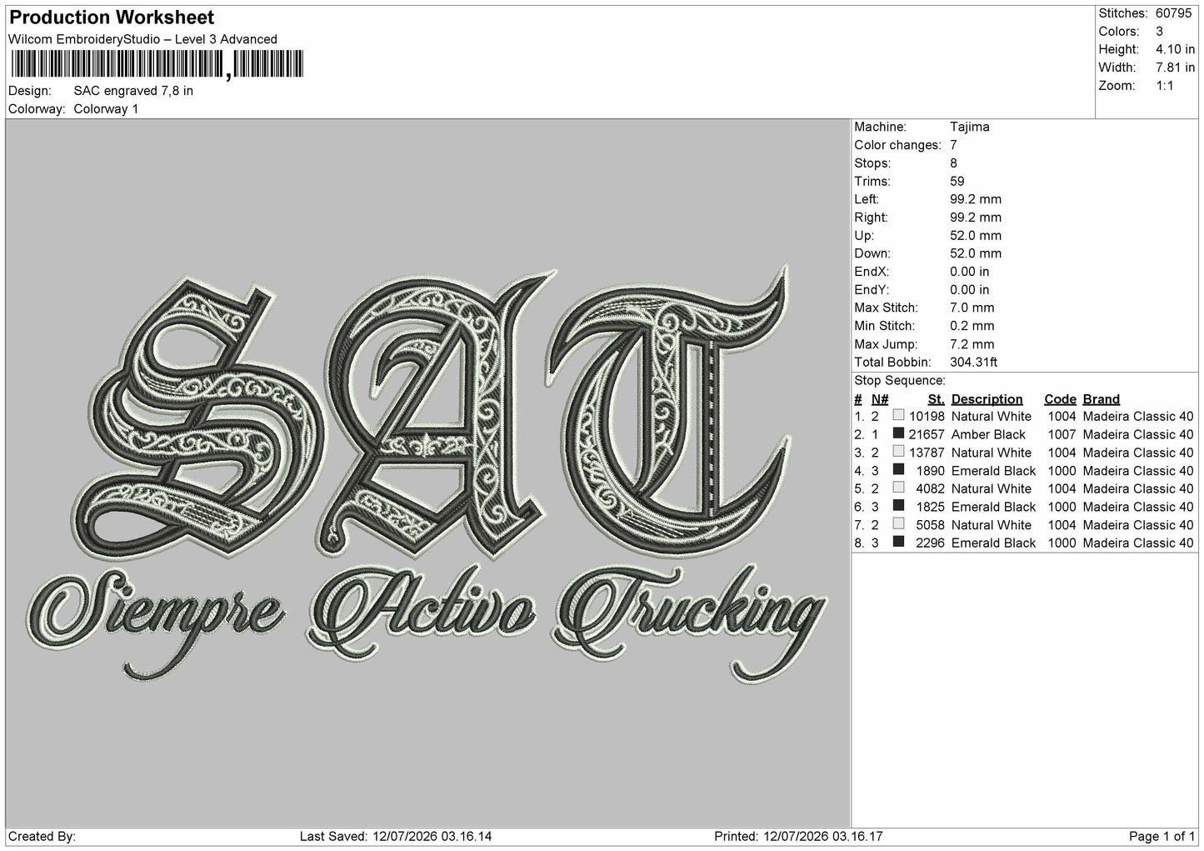
Task: Click the Trims value 59
Action: pyautogui.click(x=957, y=181)
